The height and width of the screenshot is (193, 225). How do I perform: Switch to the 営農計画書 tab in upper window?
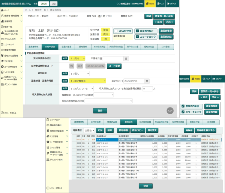click(x=66, y=47)
